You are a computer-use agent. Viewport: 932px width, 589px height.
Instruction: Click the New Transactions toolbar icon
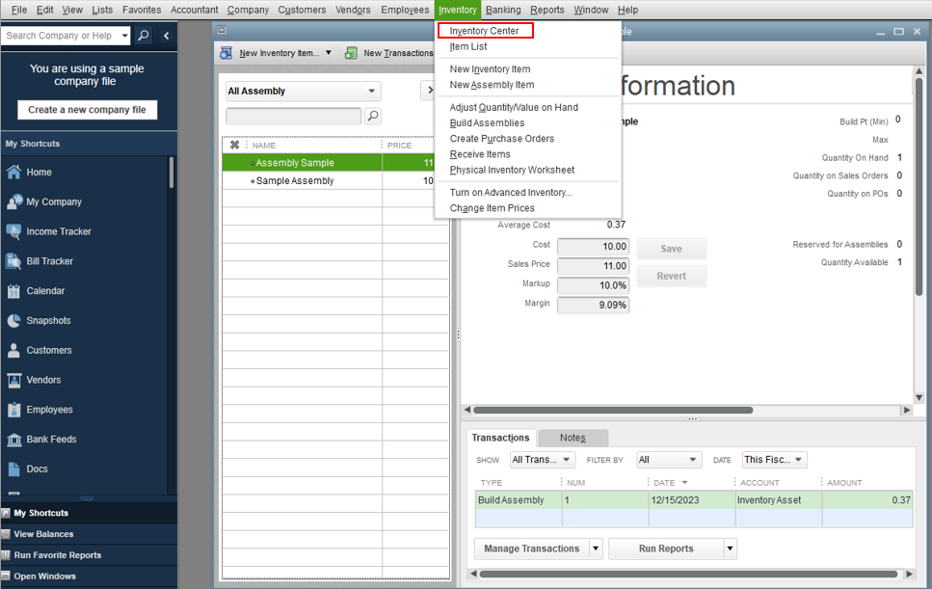tap(351, 53)
